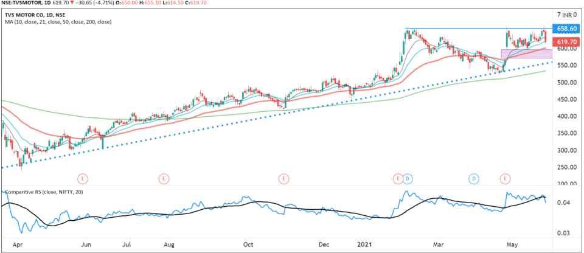The width and height of the screenshot is (584, 253).
Task: Click the 0.03 RS axis label
Action: pos(563,234)
